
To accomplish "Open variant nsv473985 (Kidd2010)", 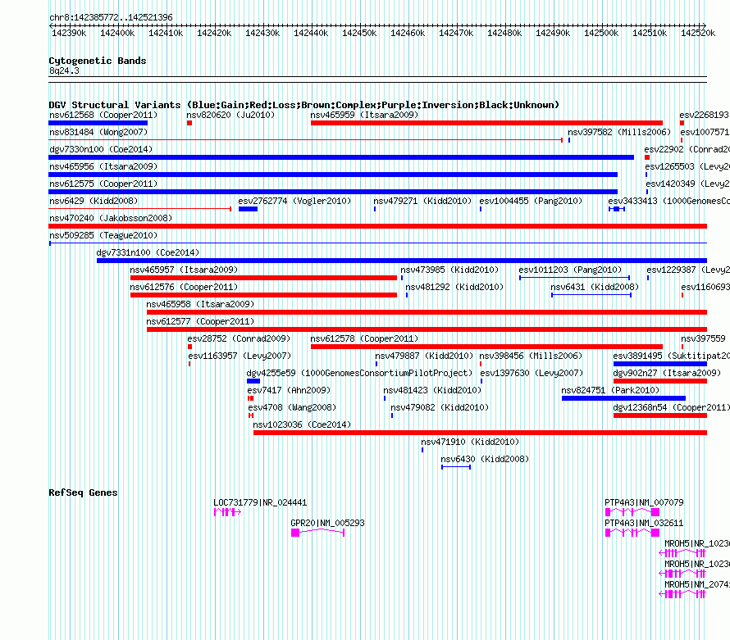I will 449,270.
